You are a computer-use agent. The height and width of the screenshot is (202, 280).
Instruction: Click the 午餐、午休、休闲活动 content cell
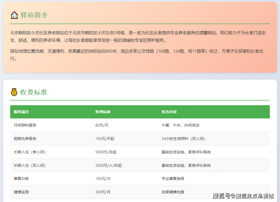coord(180,125)
